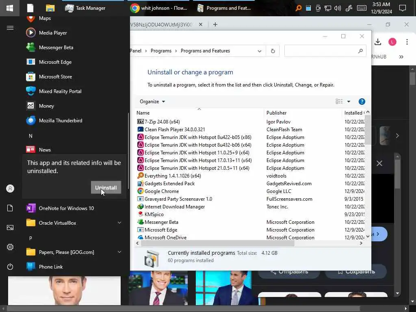Click Programs in the breadcrumb path

tap(161, 51)
